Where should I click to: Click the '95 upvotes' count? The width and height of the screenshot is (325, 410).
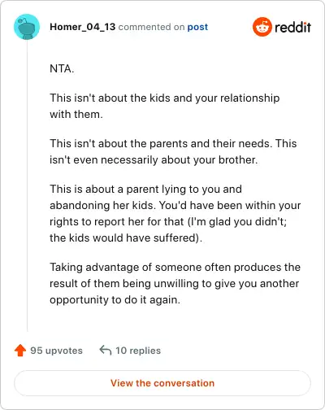tap(56, 351)
